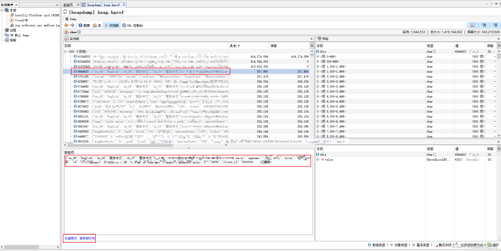Select the 类 (Classes) view icon
This screenshot has width=501, height=251.
tap(97, 25)
